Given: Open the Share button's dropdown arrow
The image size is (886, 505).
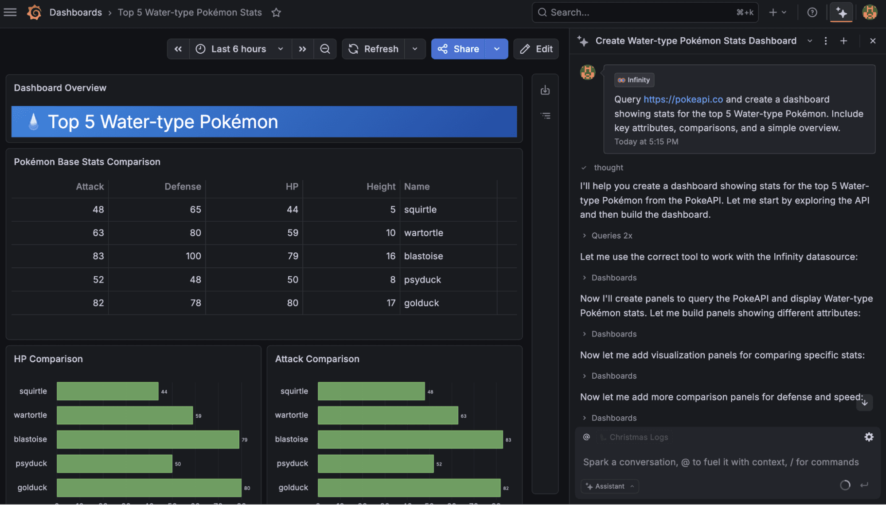Looking at the screenshot, I should click(x=496, y=49).
